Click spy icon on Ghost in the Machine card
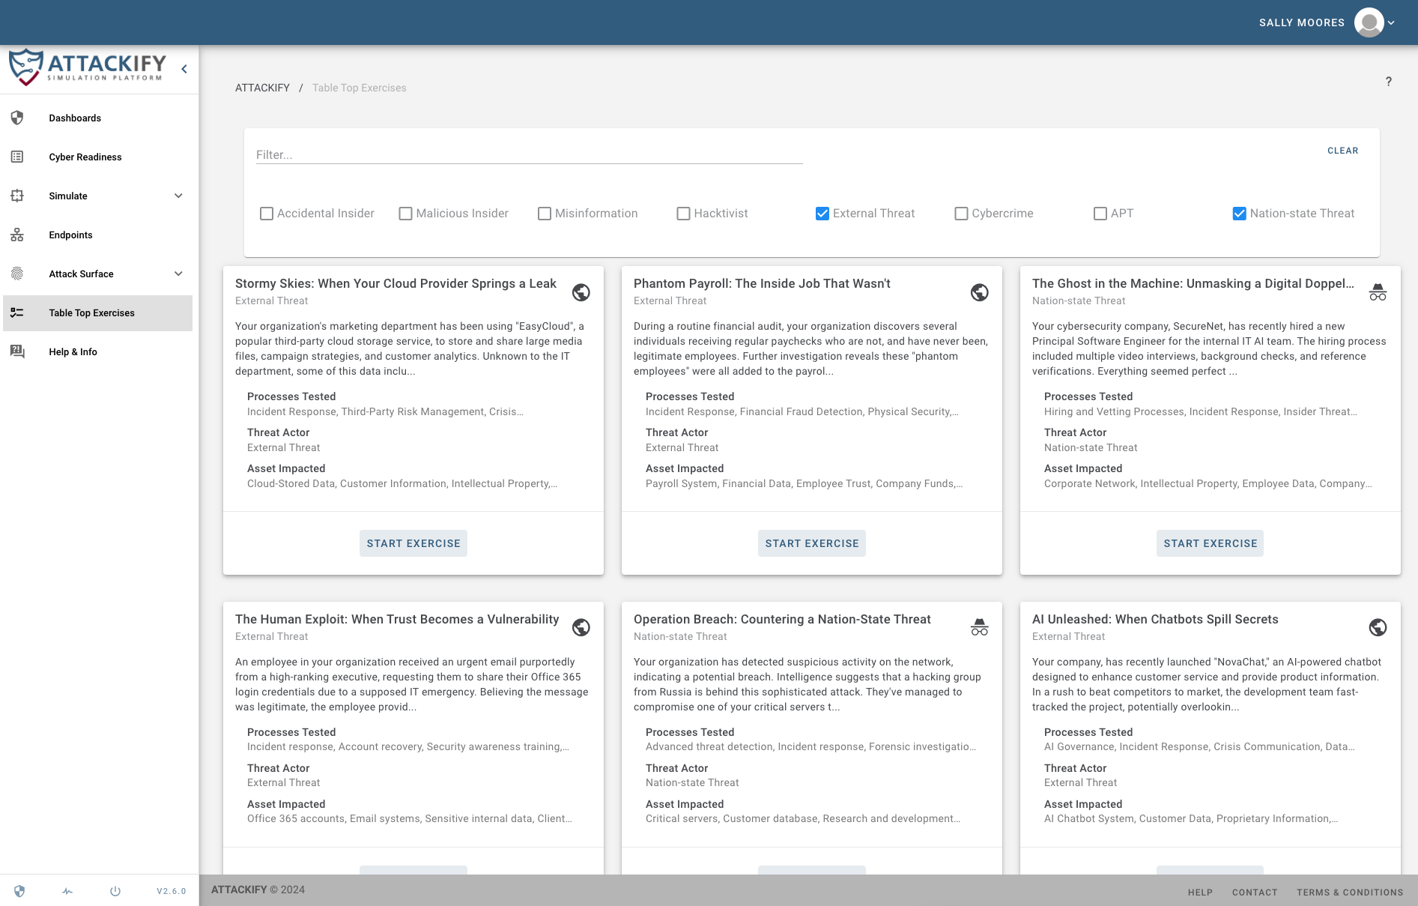 point(1378,292)
